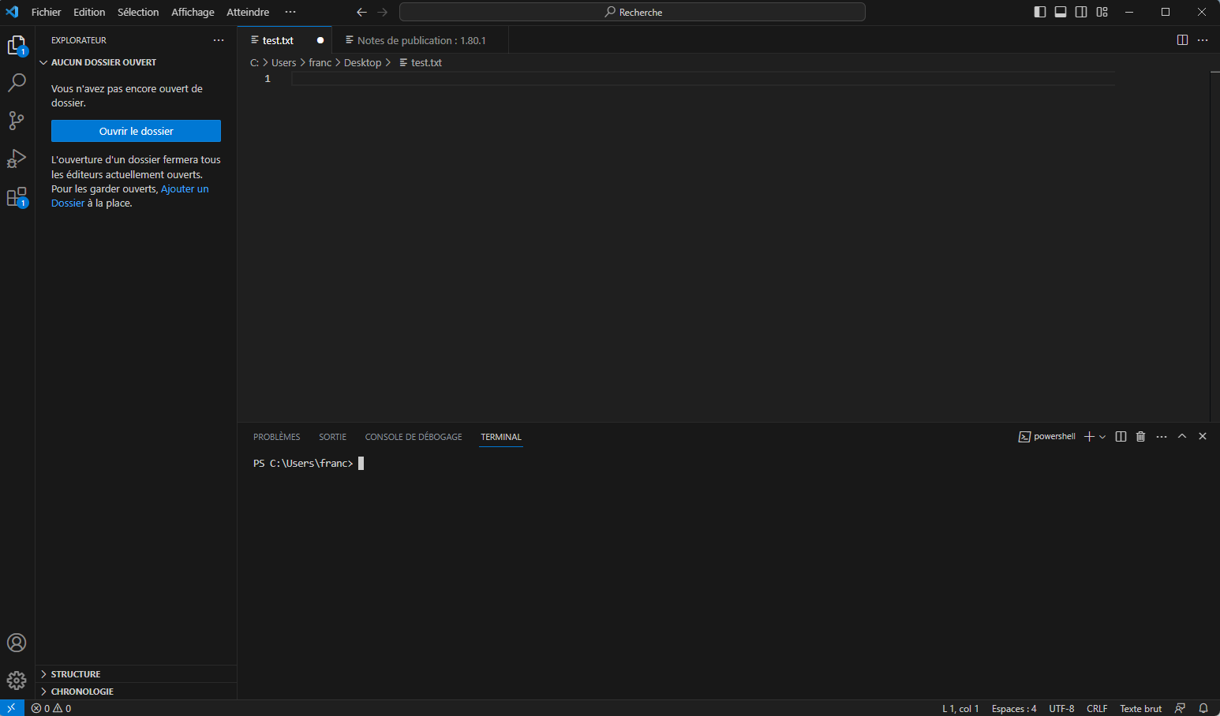Collapse the AUCUN DOSSIER OUVERT section
The image size is (1220, 716).
(42, 62)
